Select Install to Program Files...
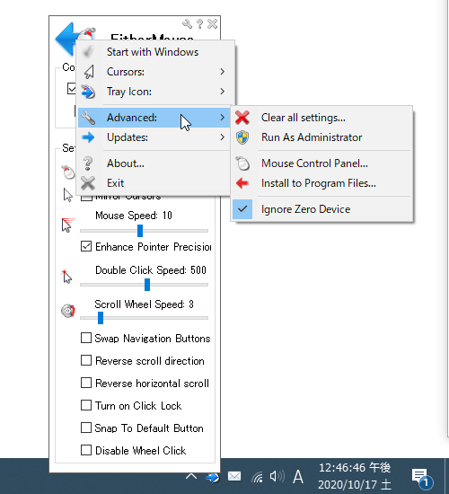Viewport: 449px width, 494px height. [x=321, y=183]
